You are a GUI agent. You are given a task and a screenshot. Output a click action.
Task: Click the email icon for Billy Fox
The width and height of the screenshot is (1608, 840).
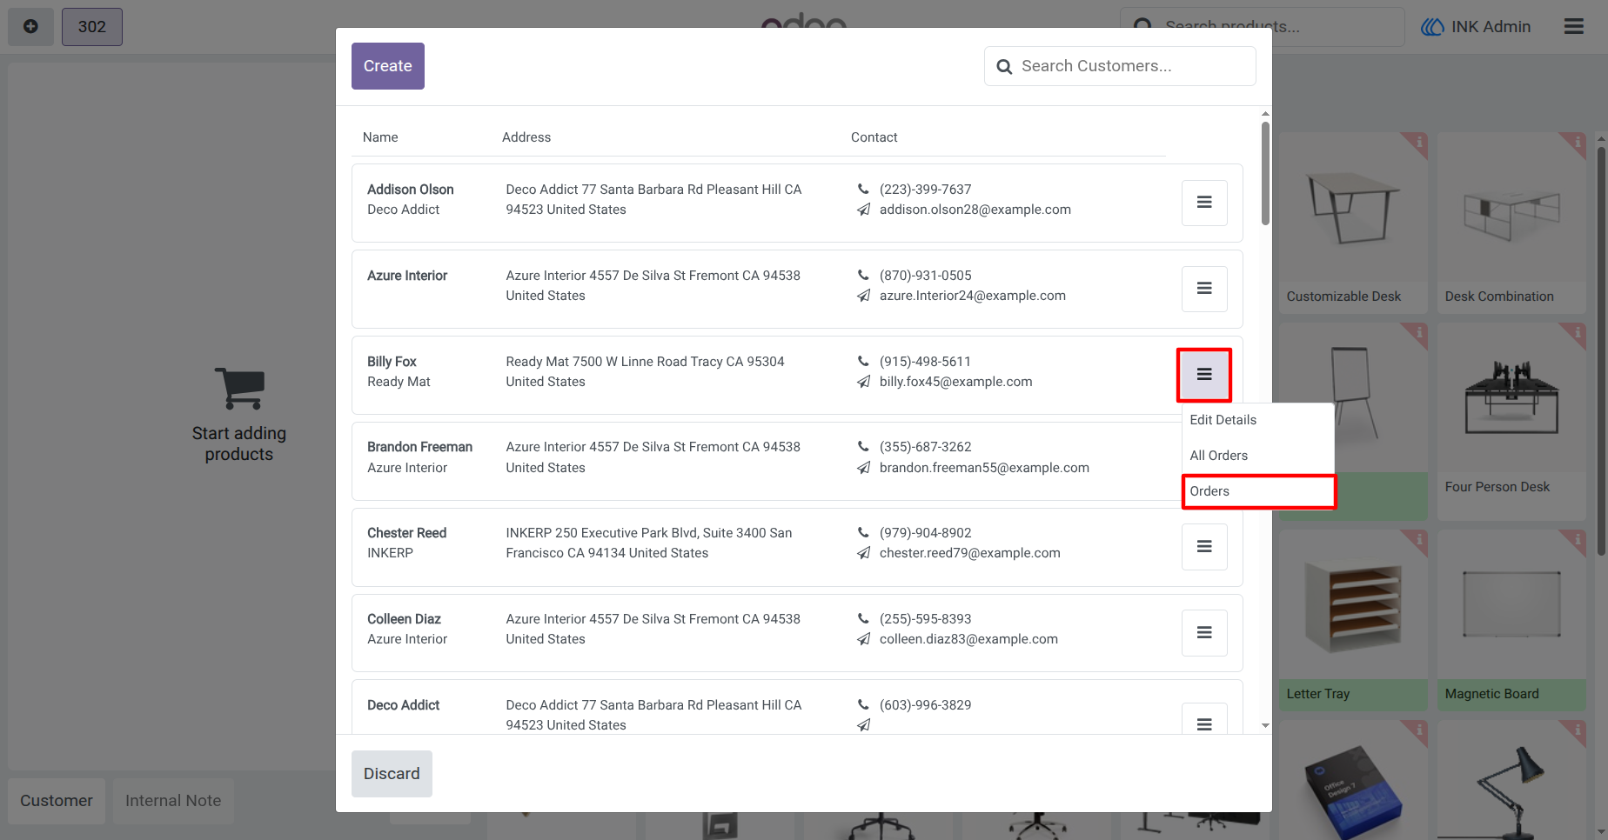pyautogui.click(x=863, y=382)
